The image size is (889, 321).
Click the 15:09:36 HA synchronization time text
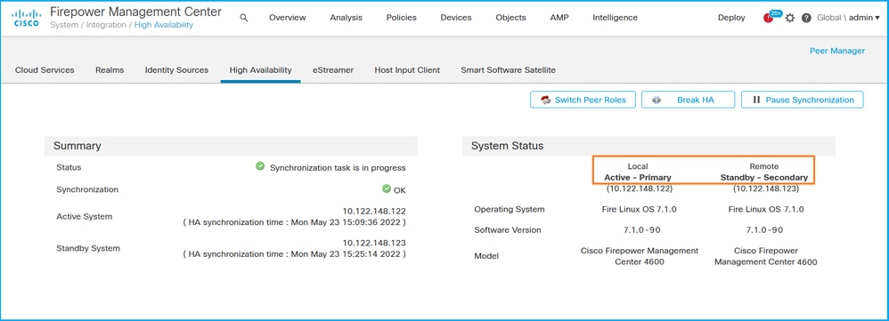pos(294,222)
